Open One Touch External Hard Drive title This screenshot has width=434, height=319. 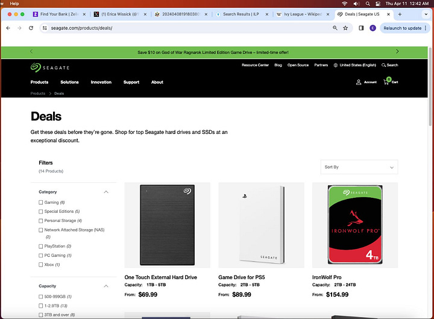click(x=160, y=277)
